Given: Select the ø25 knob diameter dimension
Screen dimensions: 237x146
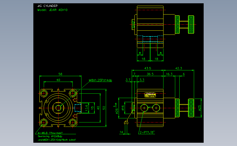Looking at the screenshot, I should pos(200,108).
